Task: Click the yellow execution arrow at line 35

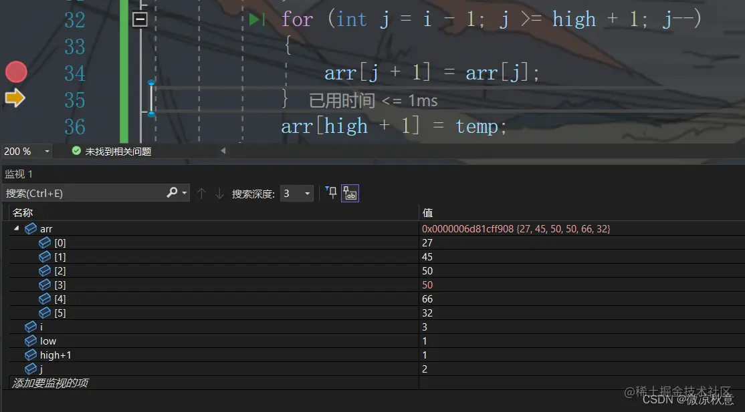Action: point(15,97)
